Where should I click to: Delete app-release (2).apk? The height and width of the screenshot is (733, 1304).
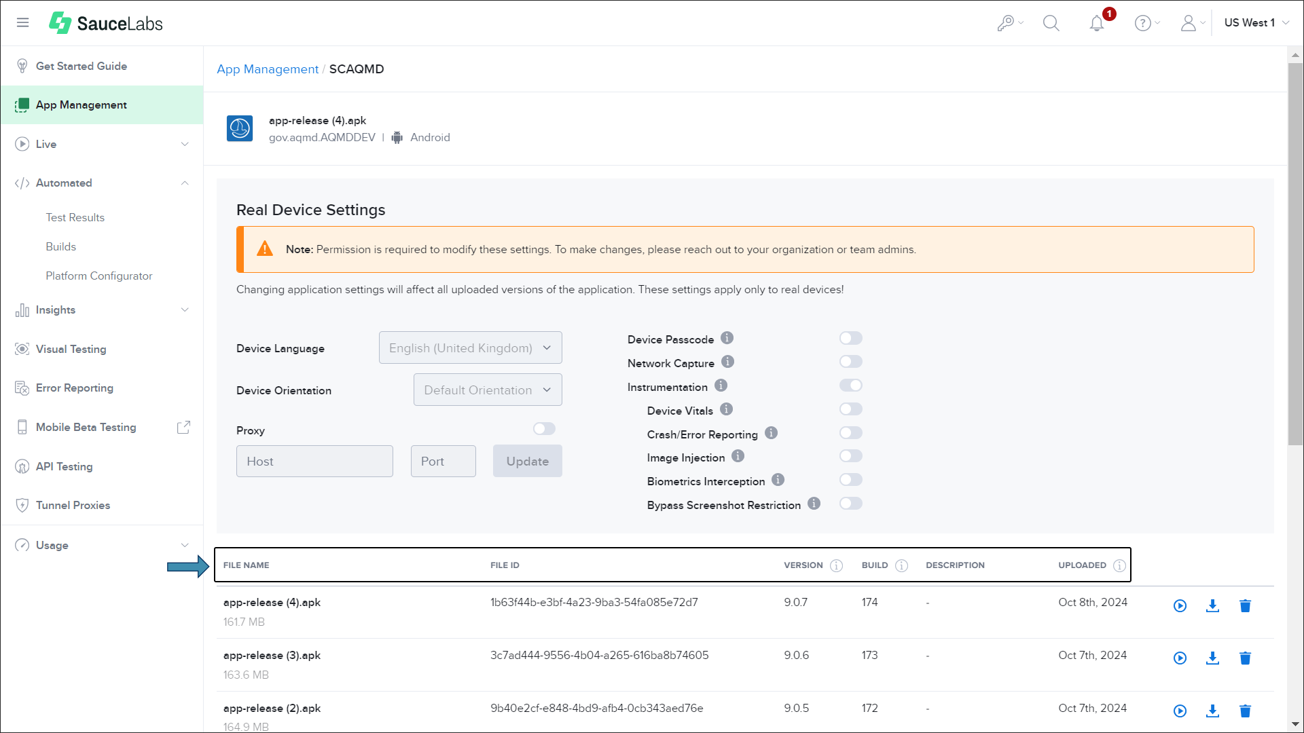(1245, 711)
